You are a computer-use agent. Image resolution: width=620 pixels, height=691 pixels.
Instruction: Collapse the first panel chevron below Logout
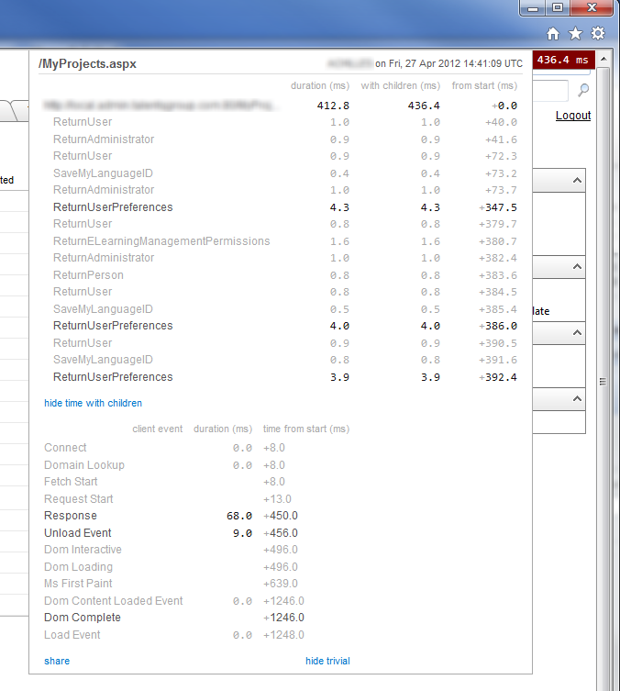pyautogui.click(x=577, y=180)
